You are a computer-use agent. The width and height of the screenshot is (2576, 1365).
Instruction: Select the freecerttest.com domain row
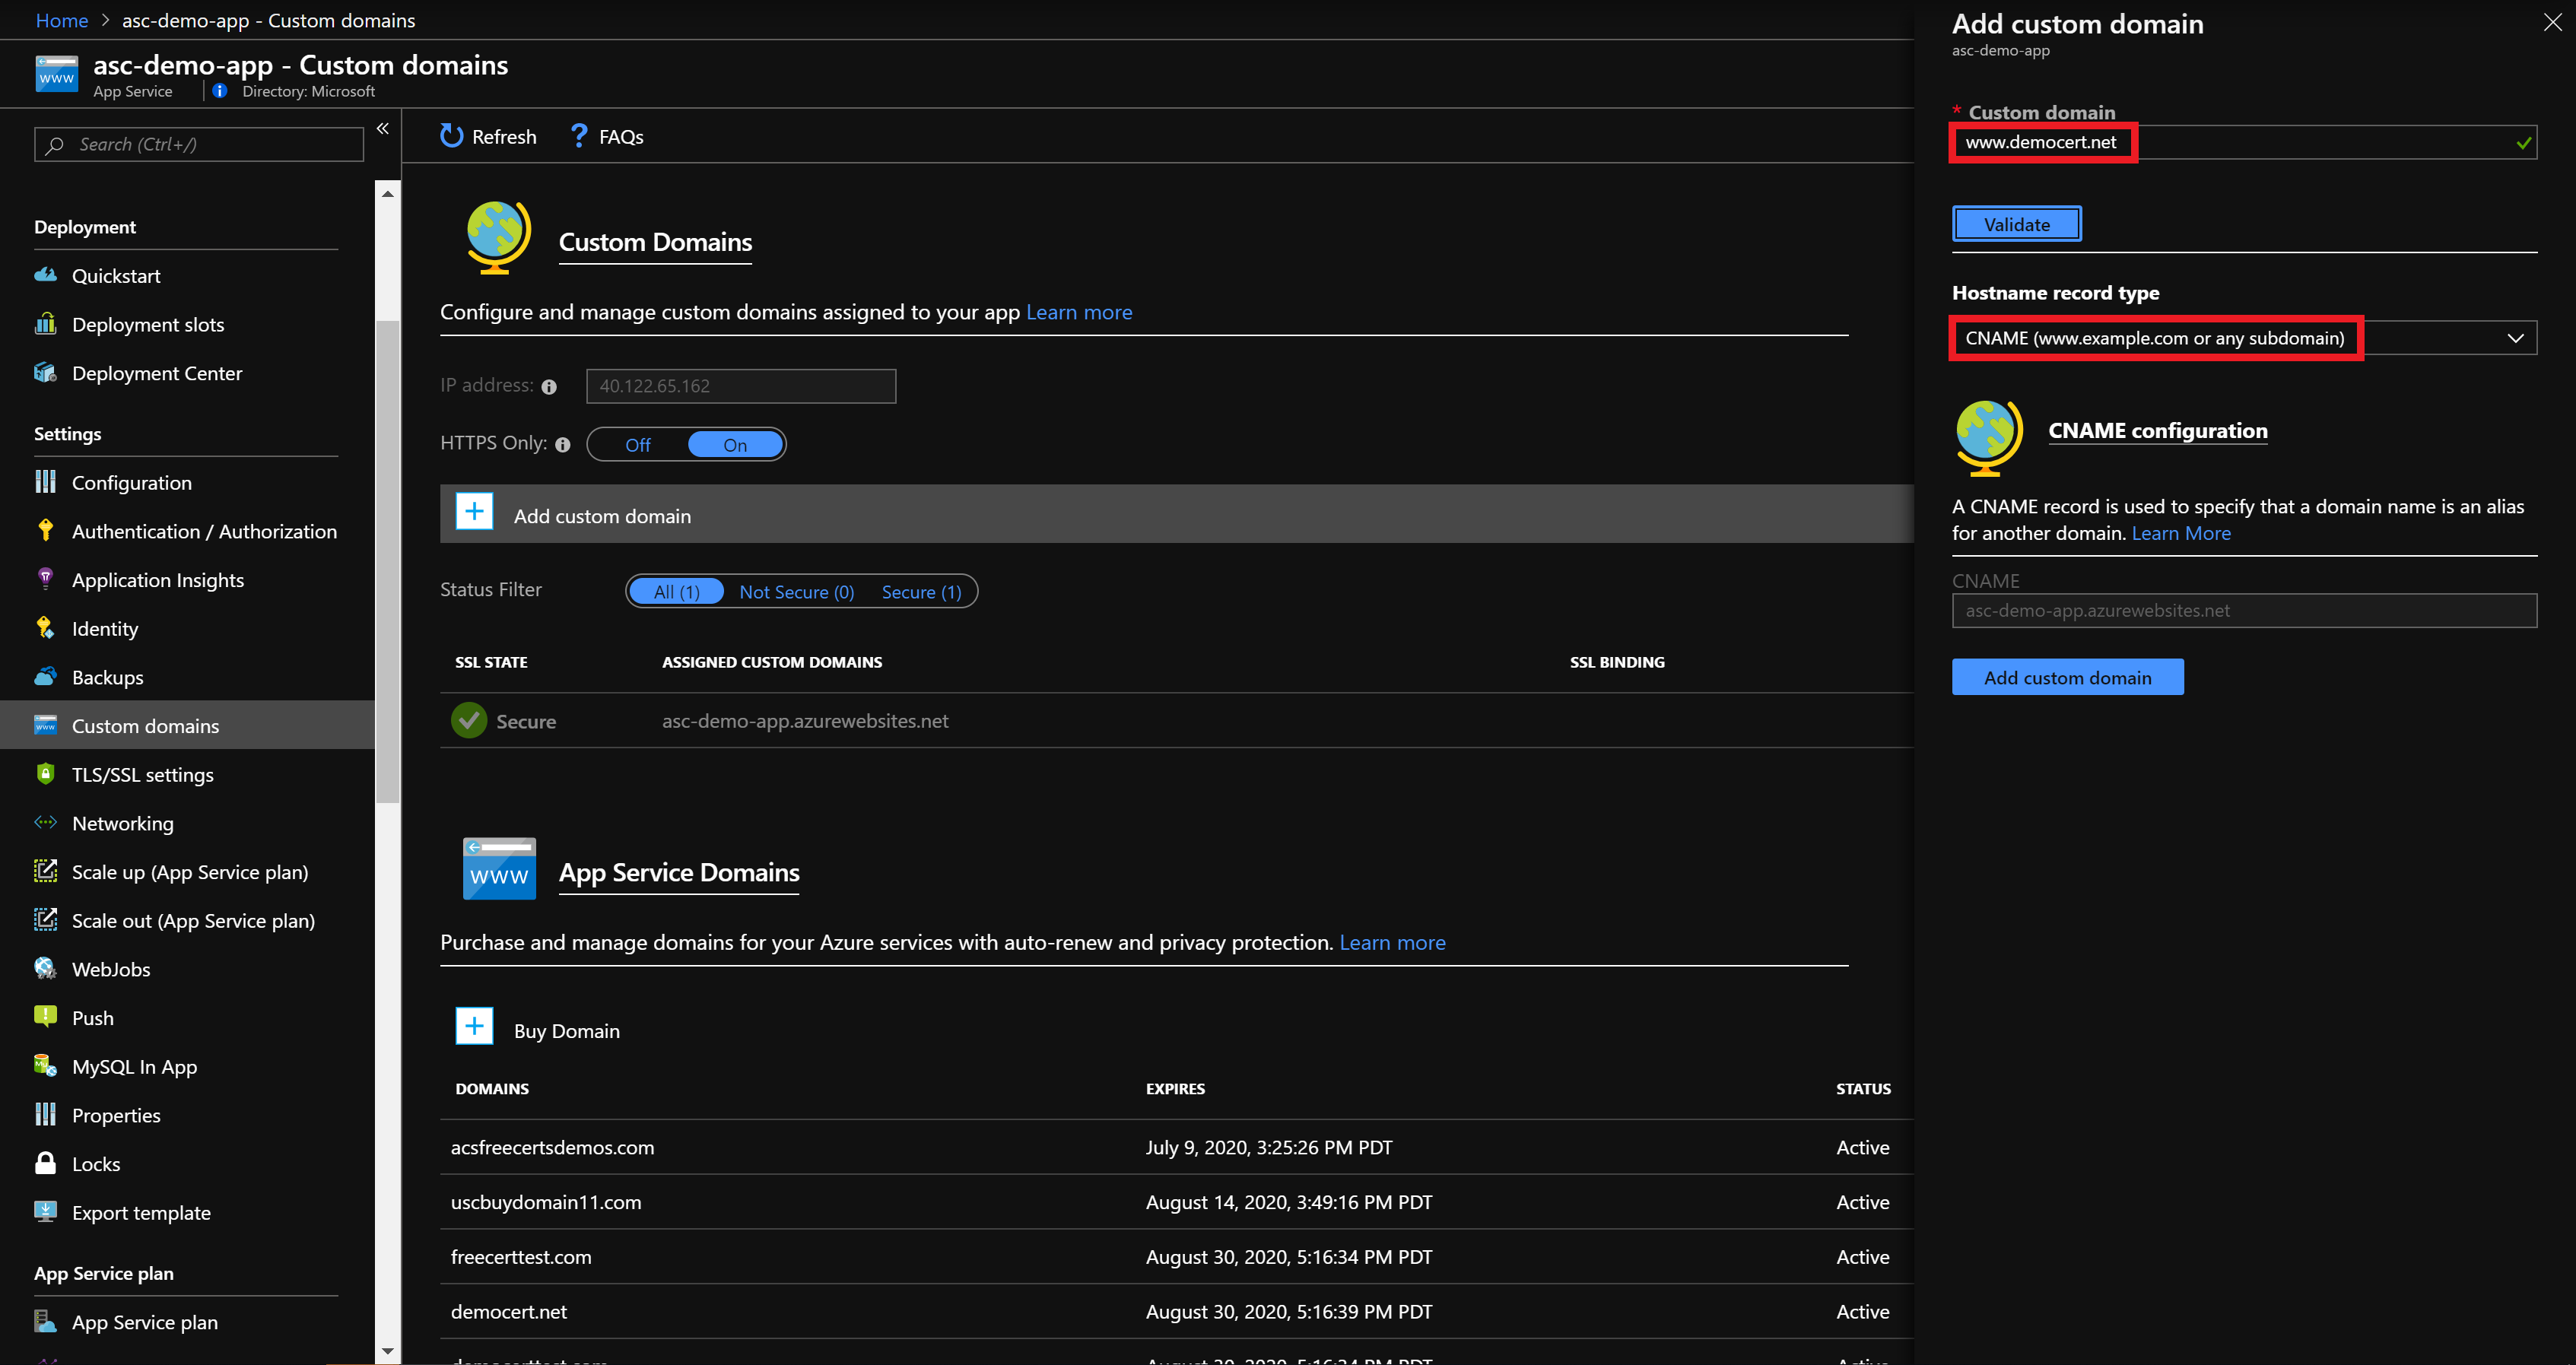click(x=1176, y=1257)
